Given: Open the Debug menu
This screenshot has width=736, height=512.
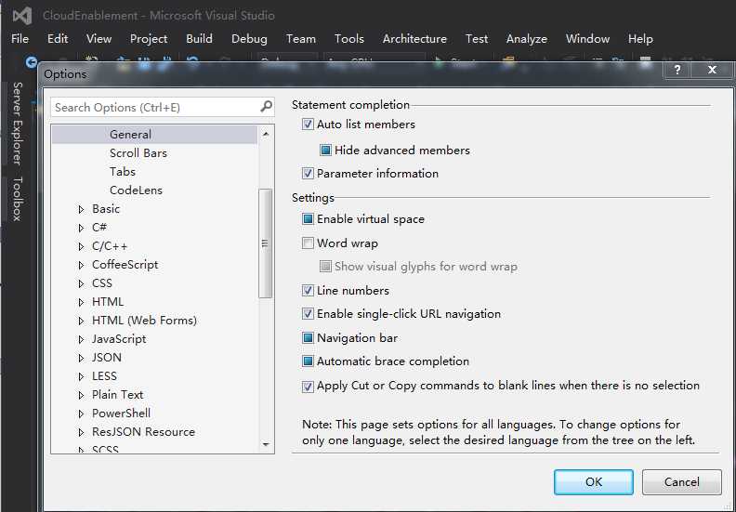Looking at the screenshot, I should click(x=249, y=38).
